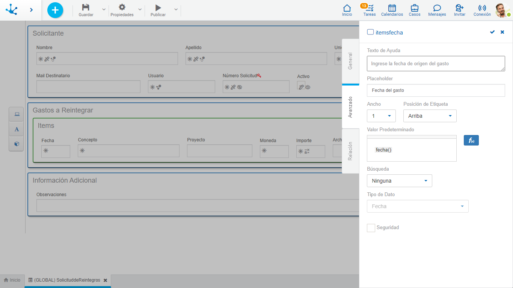Viewport: 513px width, 288px height.
Task: Click the Publicar play icon
Action: [158, 8]
